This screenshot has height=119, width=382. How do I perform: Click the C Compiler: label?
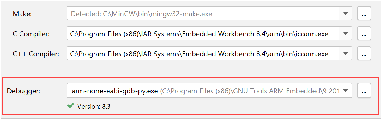[x=31, y=34]
